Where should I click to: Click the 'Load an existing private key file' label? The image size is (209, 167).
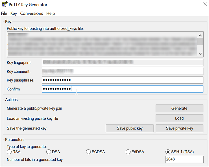coord(32,118)
